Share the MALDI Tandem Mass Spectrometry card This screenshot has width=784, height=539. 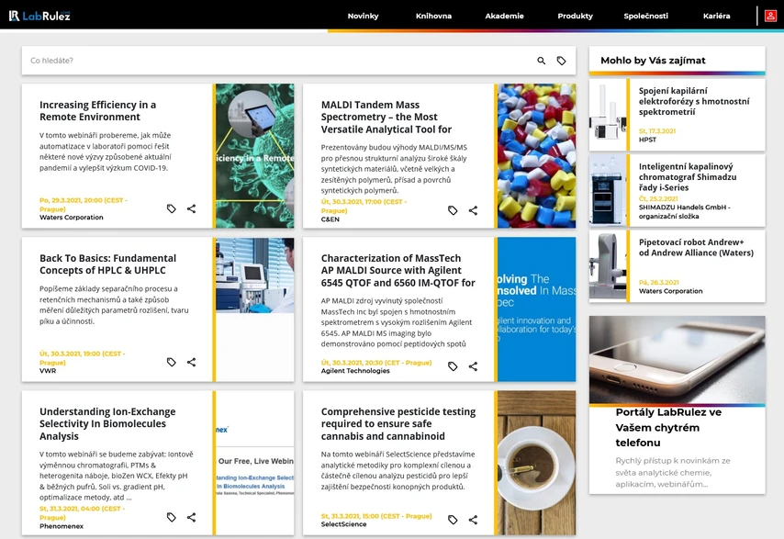coord(473,210)
